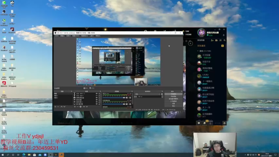Click the pop-out icon on the audio mixer dock header

132,91
